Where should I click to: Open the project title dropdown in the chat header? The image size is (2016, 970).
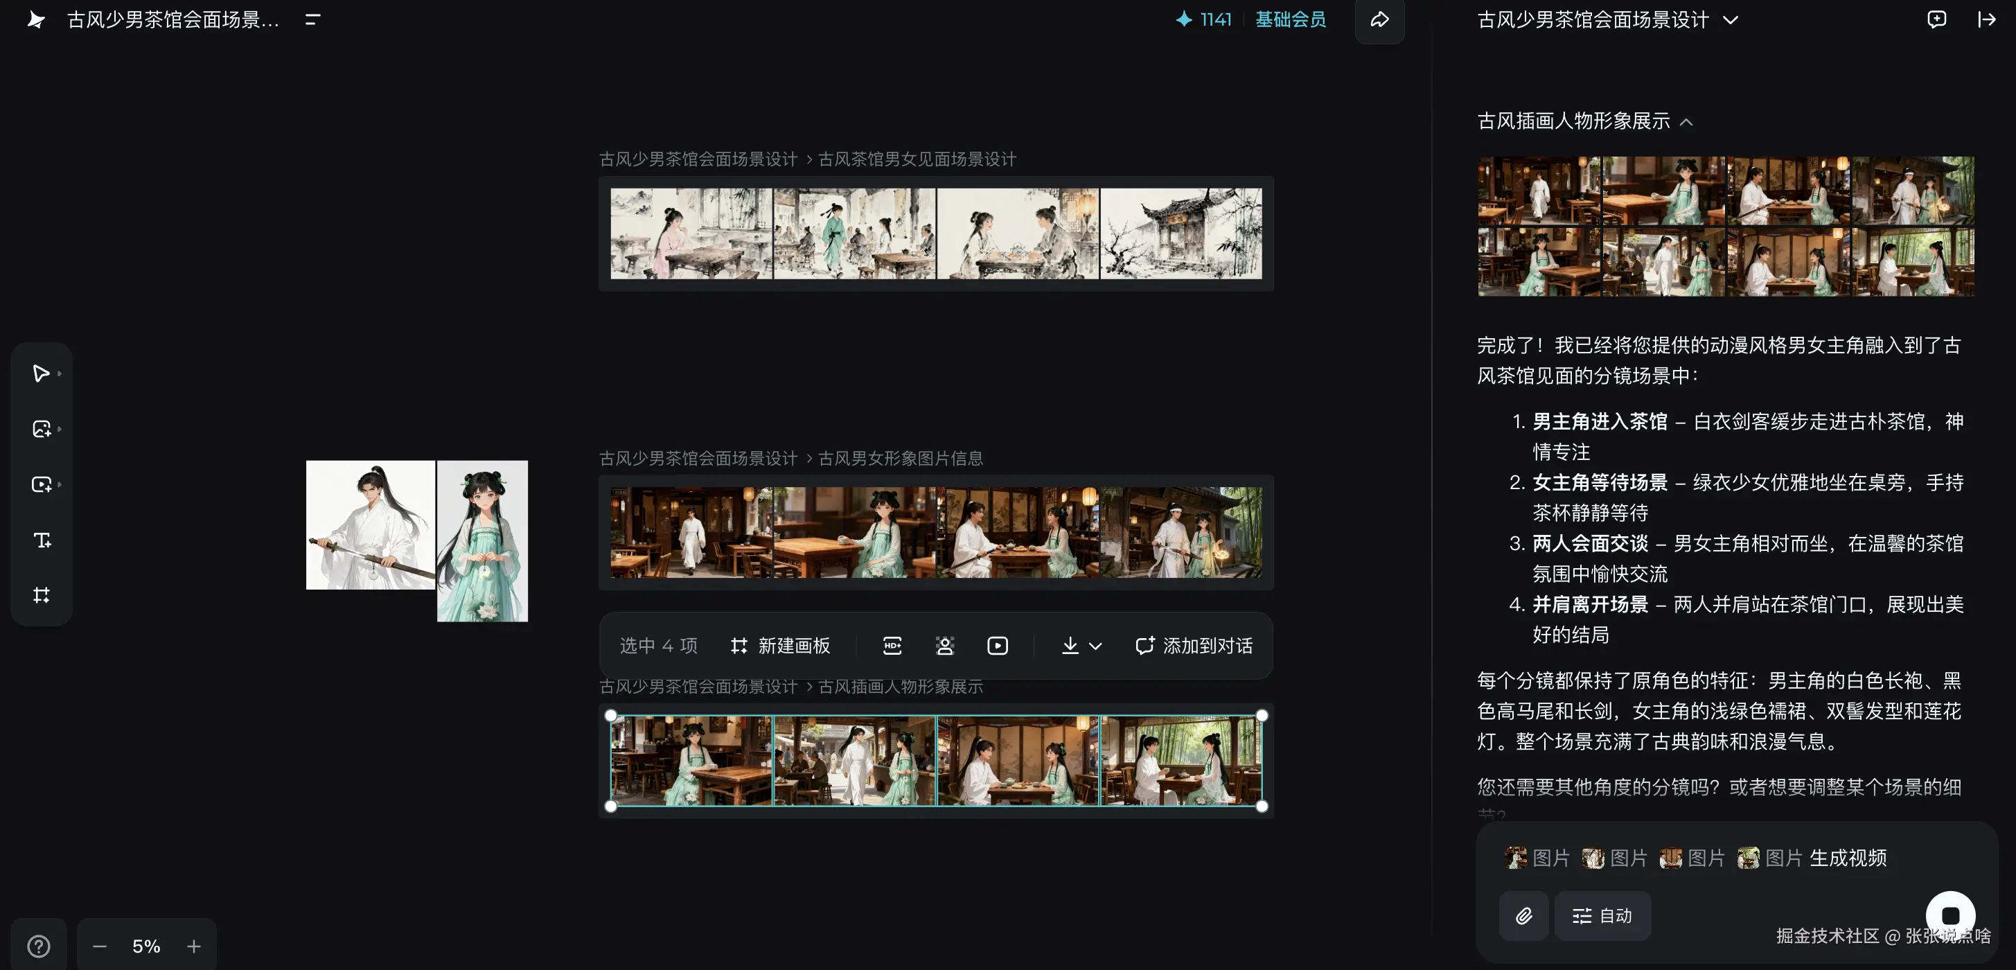pos(1731,20)
